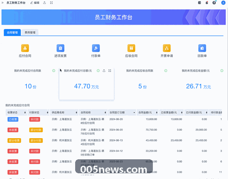Click invoiced amount 23,450.00 in 已收票金额 column
Viewport: 228px width, 179px height.
pos(176,140)
